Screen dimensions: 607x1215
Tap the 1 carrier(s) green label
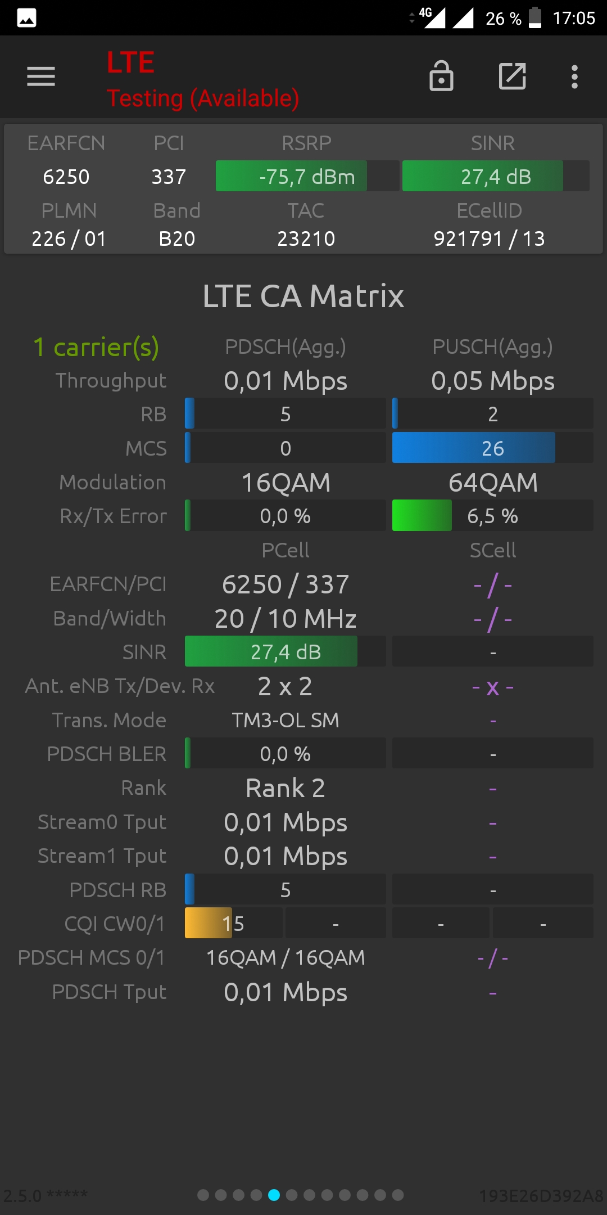point(96,347)
